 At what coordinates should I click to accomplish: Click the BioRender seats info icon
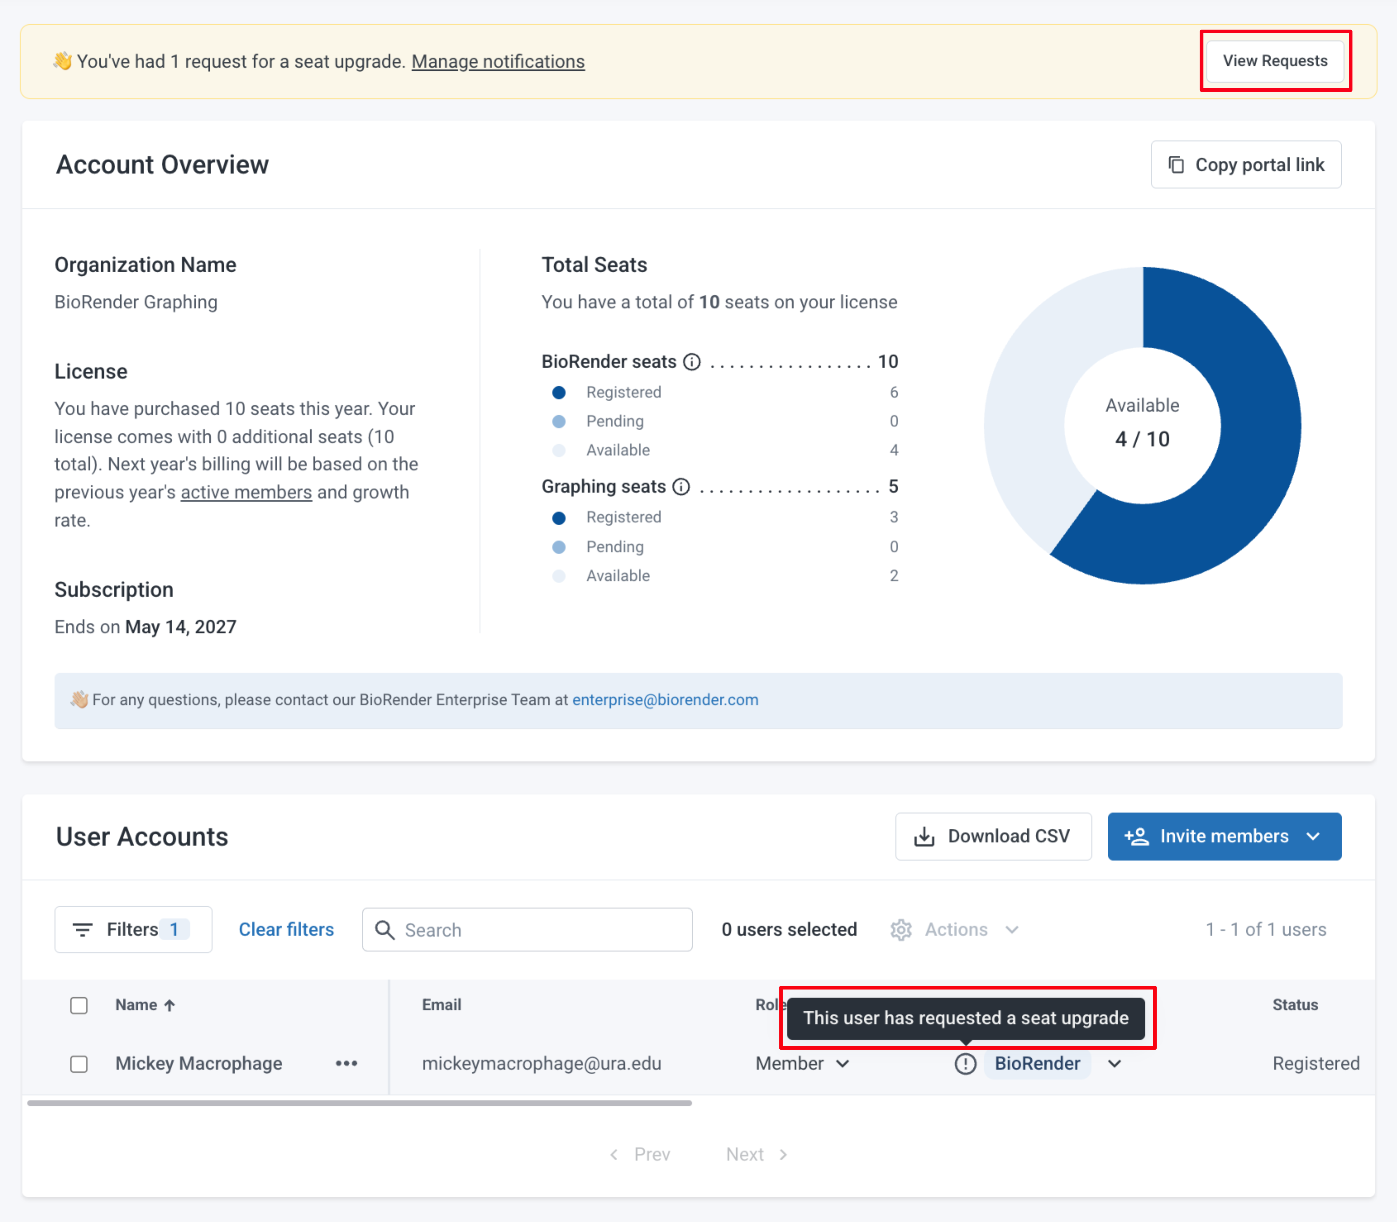click(692, 362)
